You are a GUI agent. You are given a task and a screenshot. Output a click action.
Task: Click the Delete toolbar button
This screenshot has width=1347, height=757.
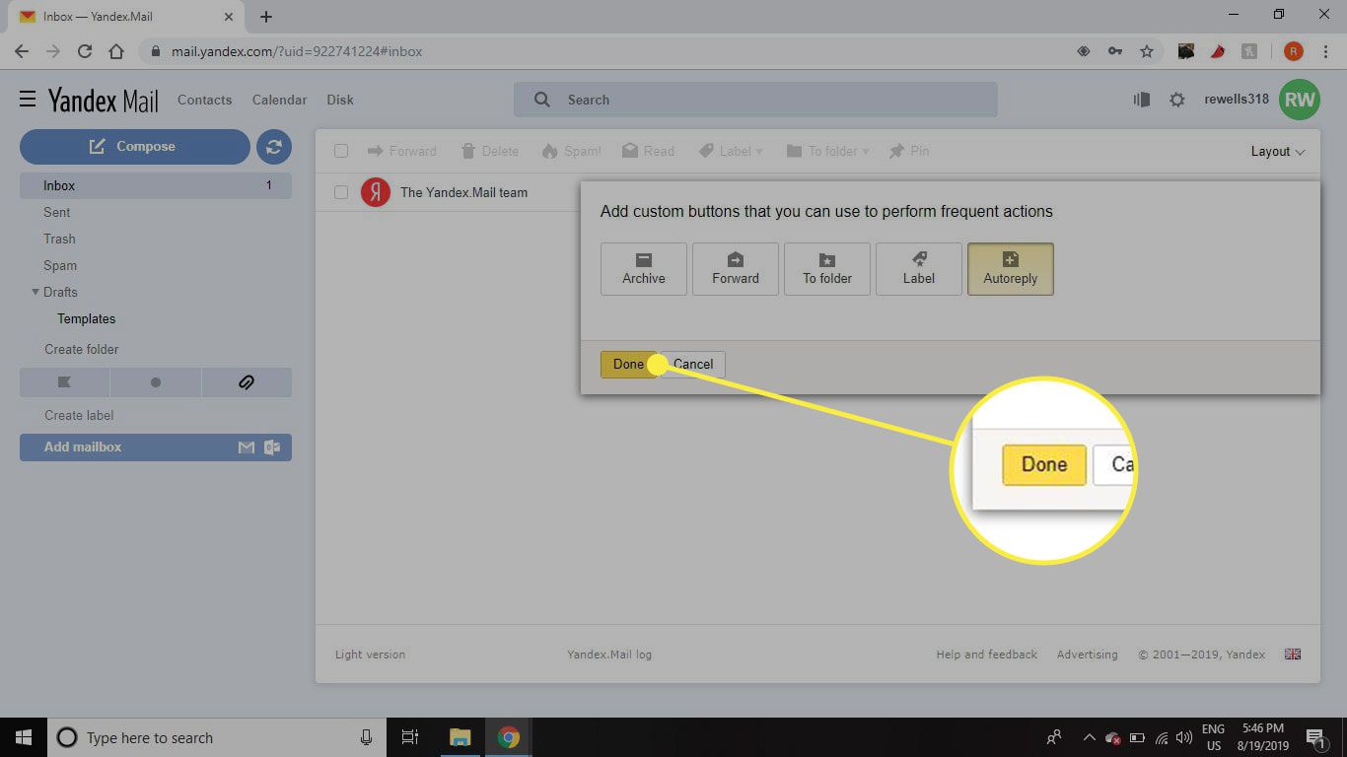pos(489,151)
